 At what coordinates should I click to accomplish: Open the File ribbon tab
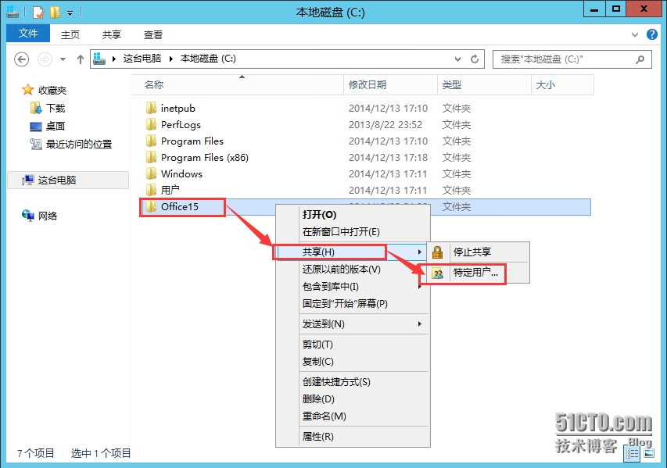(x=28, y=34)
